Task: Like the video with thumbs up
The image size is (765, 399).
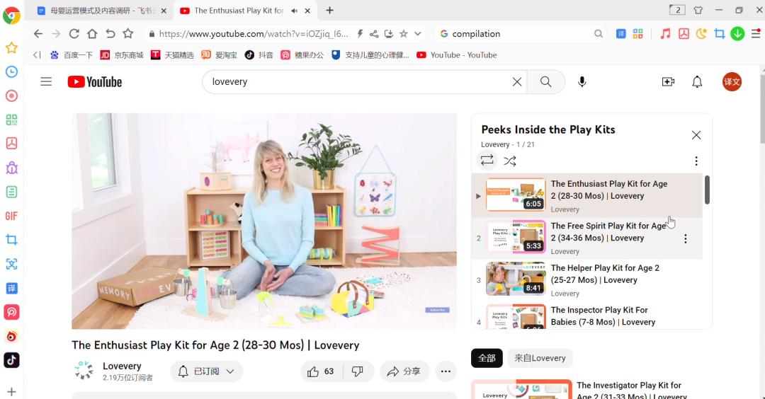Action: 321,371
